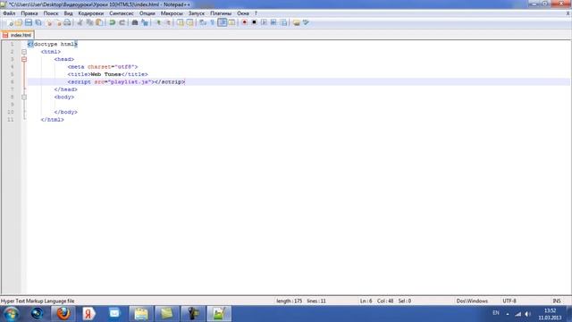Open the Кодировки menu

tap(91, 13)
